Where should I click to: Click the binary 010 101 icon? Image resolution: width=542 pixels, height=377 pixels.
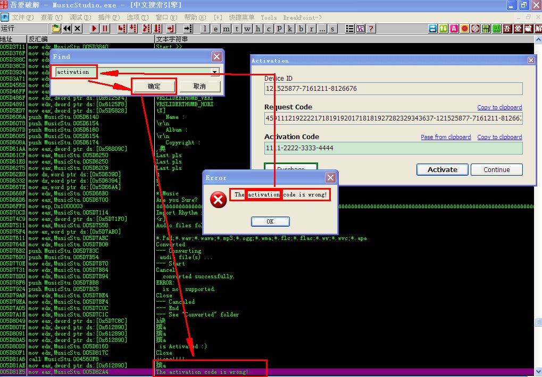coord(486,29)
